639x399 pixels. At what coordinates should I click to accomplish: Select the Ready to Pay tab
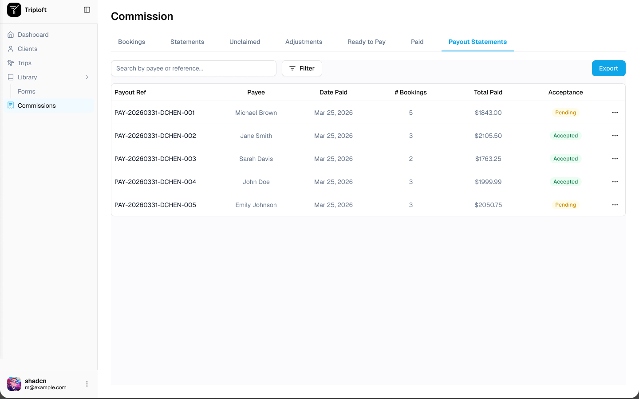click(x=367, y=42)
